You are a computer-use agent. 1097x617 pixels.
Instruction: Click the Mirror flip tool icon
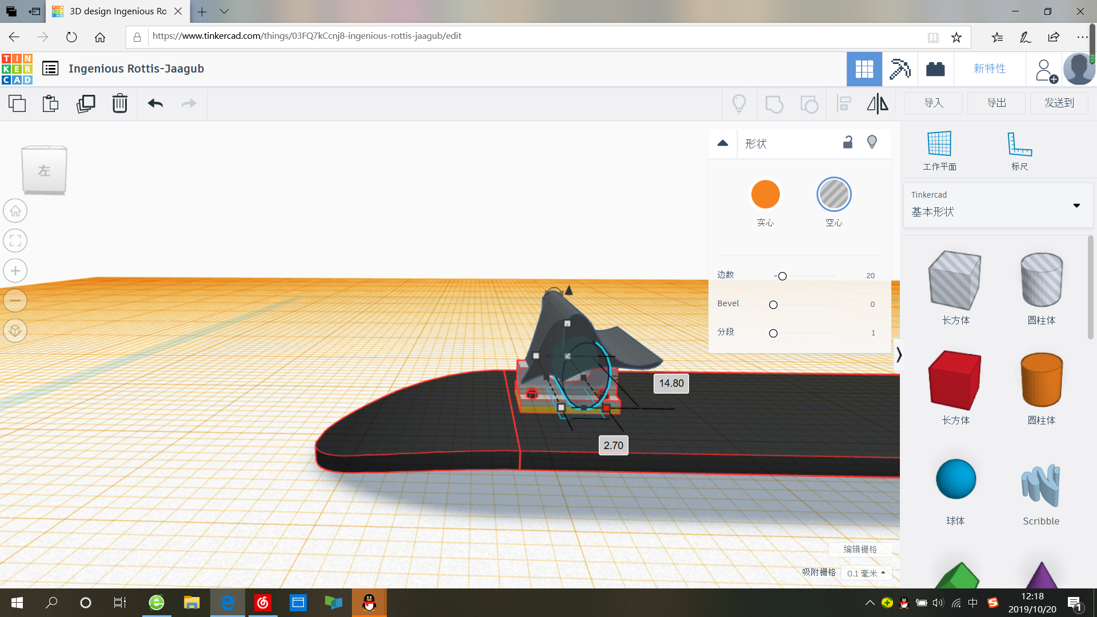(x=878, y=103)
